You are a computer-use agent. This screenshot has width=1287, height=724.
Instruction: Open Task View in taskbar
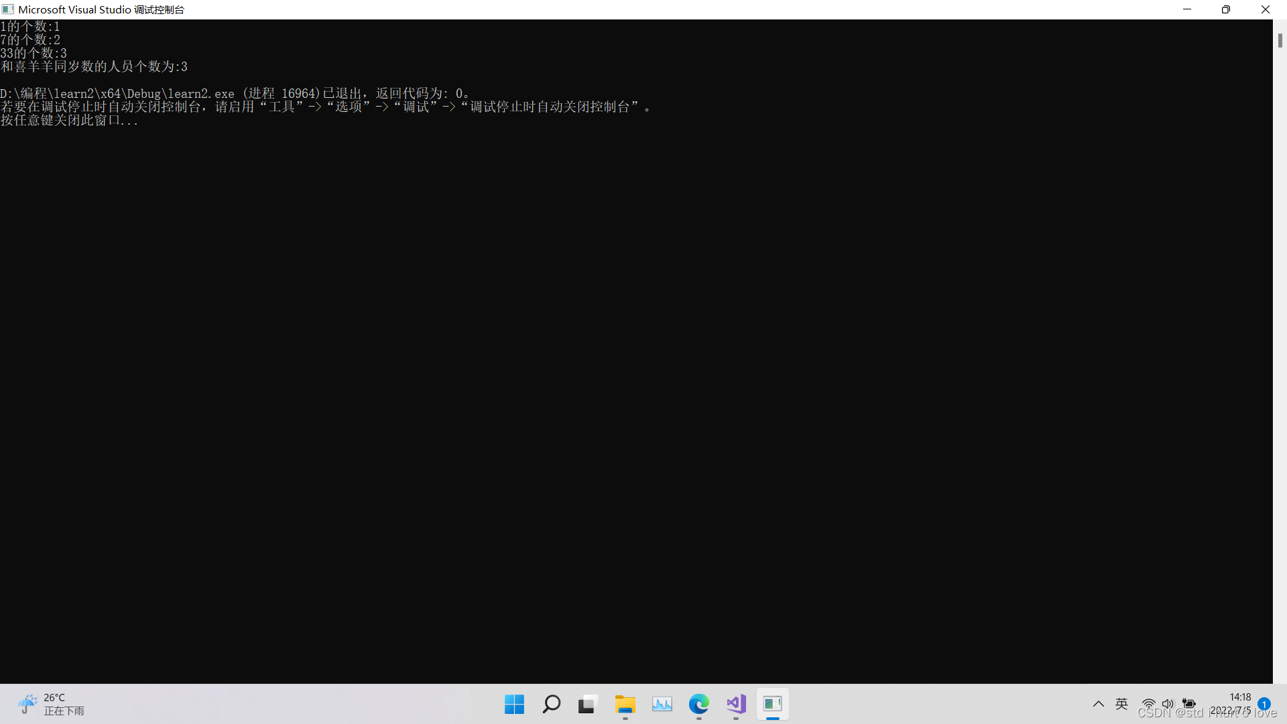click(588, 704)
